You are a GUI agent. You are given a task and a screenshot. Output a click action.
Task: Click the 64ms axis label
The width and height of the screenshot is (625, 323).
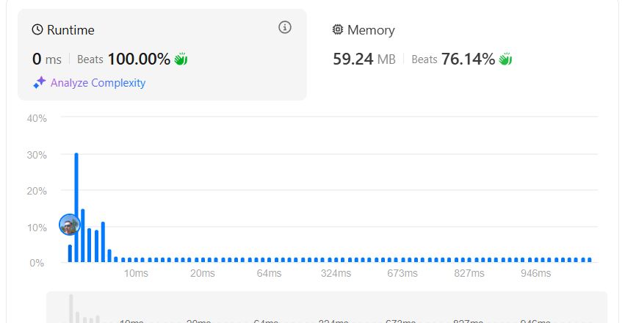pos(269,274)
